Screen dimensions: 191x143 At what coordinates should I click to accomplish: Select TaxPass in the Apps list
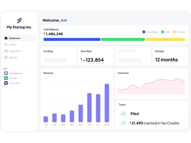[10, 78]
